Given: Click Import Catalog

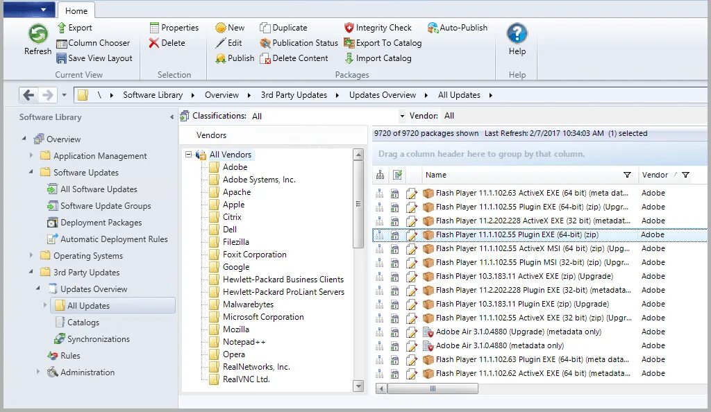Looking at the screenshot, I should (x=378, y=58).
